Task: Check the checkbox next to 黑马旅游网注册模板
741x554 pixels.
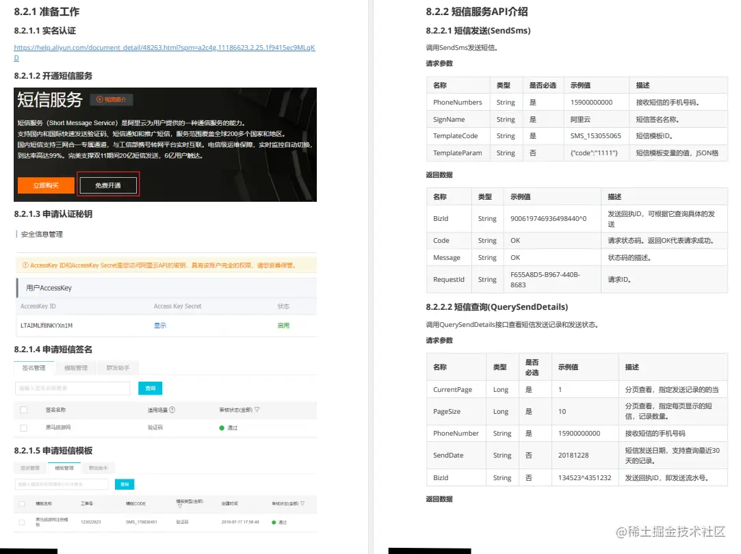Action: (x=22, y=521)
